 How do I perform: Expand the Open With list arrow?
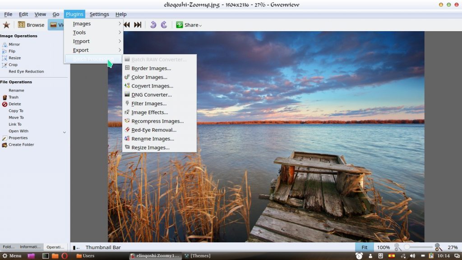(x=64, y=132)
